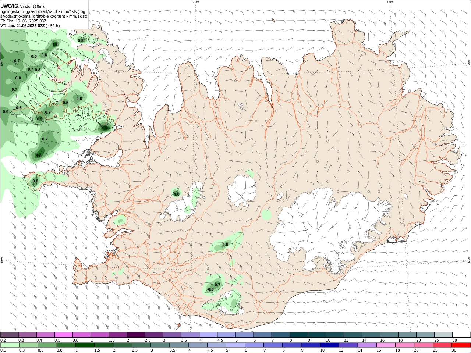Select the '1.2' precipitation value in Westfjords
Screen dimensions: 471x353
pyautogui.click(x=55, y=44)
